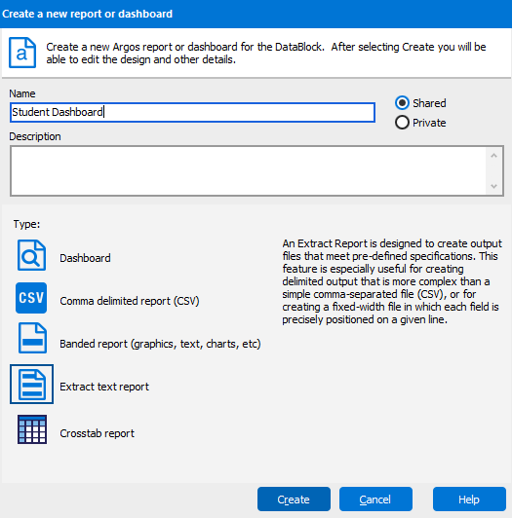Click the 'Create a new Argos report' instruction text
The width and height of the screenshot is (512, 518).
266,54
